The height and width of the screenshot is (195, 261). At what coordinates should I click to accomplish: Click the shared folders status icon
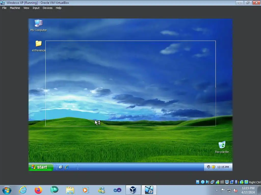click(222, 182)
